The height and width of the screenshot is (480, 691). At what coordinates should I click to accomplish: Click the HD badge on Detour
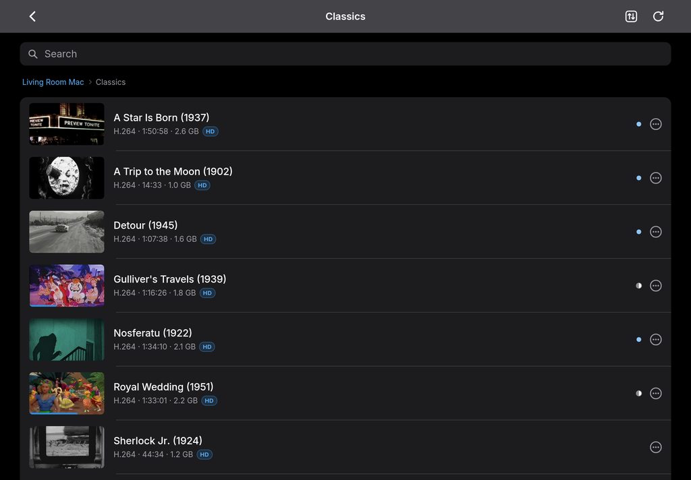pos(208,239)
